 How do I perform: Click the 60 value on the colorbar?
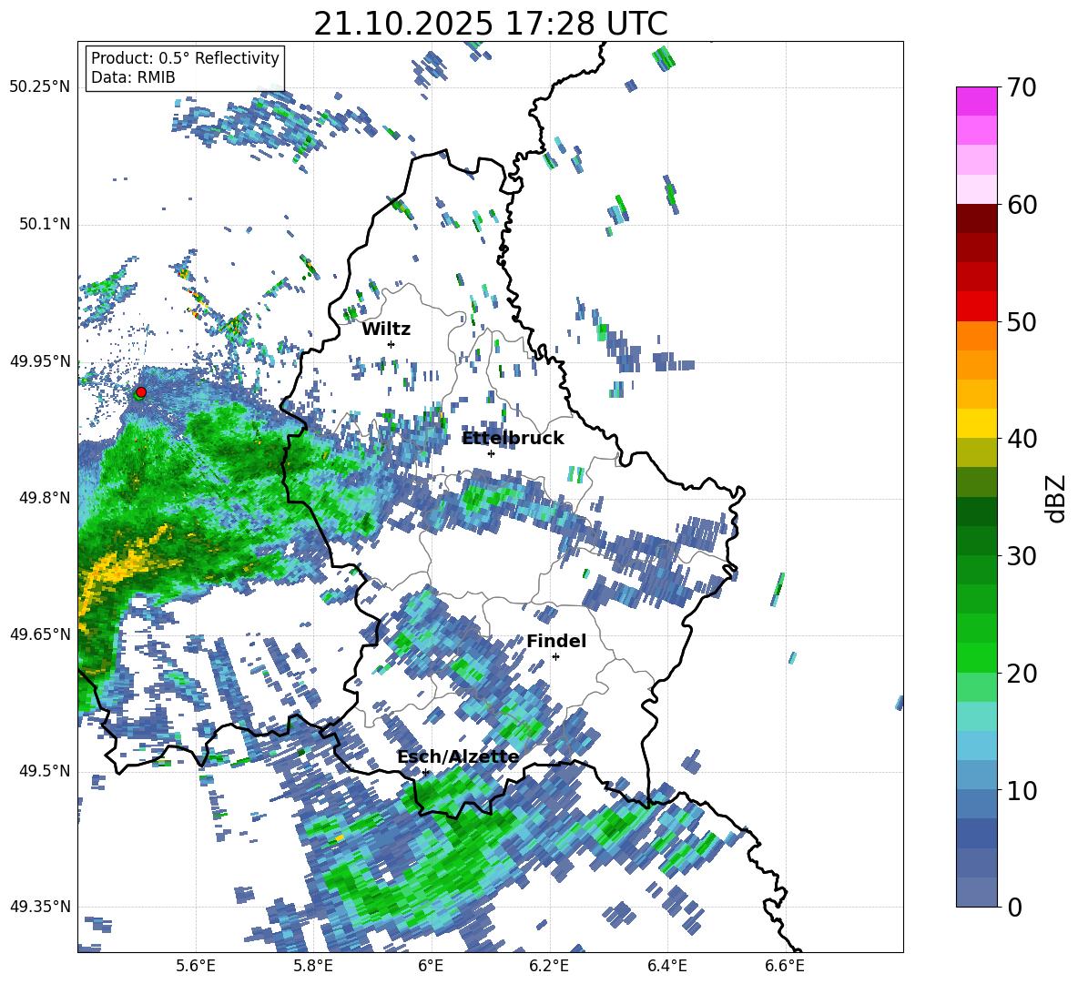click(1022, 205)
